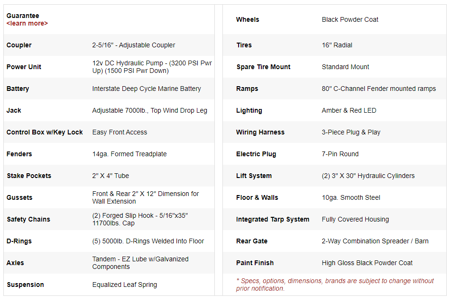This screenshot has width=452, height=303.
Task: Click the Equalized Leaf Spring value
Action: [x=124, y=285]
